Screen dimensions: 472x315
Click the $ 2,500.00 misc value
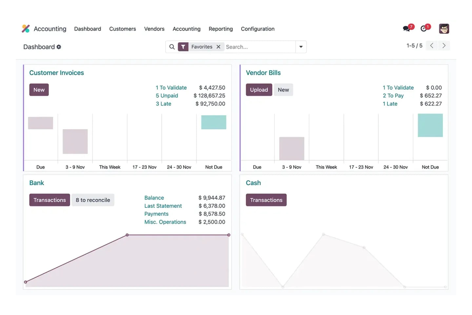coord(212,222)
